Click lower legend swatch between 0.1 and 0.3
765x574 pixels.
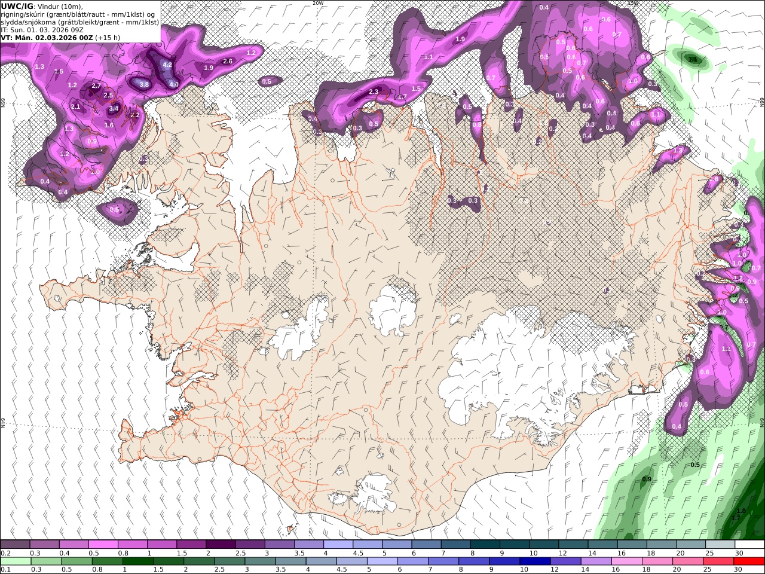click(x=15, y=561)
